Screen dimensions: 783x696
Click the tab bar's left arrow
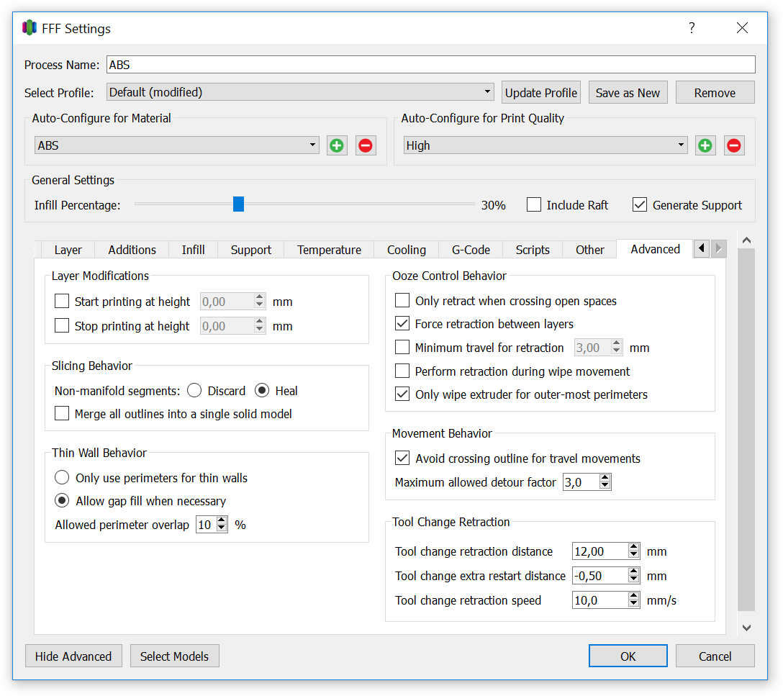pyautogui.click(x=702, y=248)
